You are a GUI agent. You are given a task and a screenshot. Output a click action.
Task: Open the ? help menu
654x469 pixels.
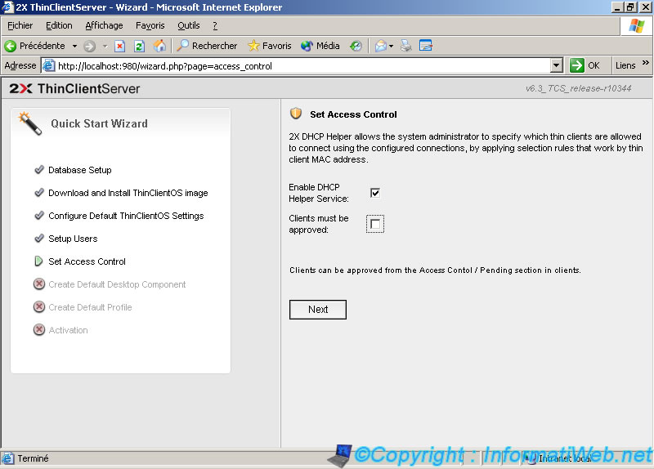pos(215,26)
